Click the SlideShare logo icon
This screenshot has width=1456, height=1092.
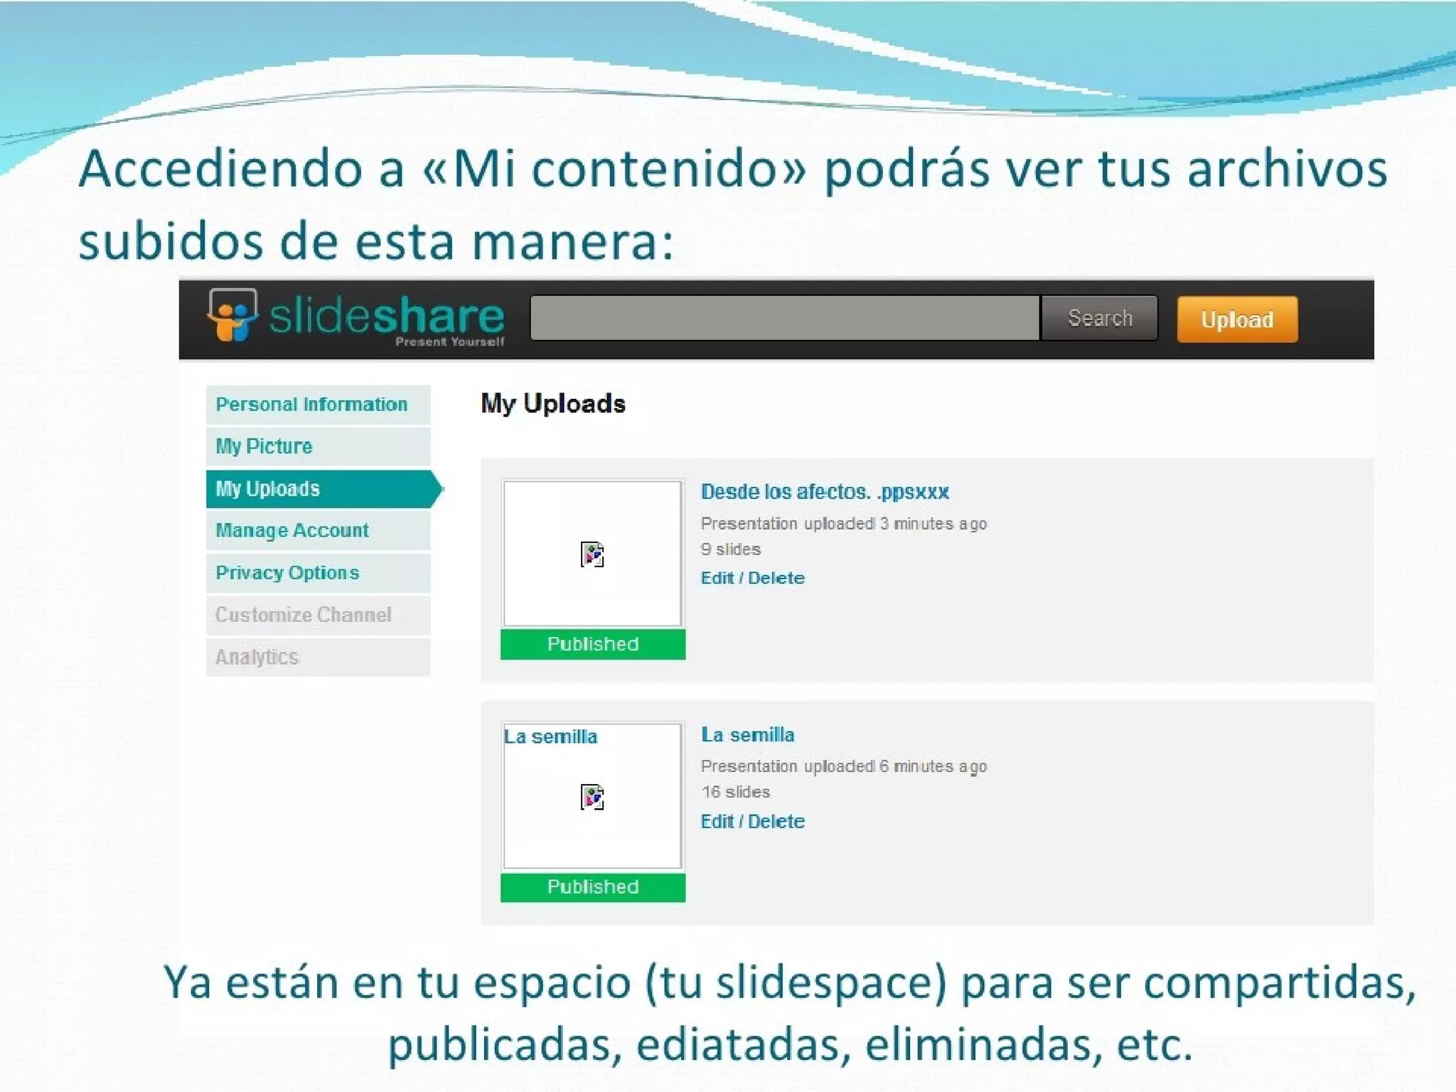click(x=232, y=315)
